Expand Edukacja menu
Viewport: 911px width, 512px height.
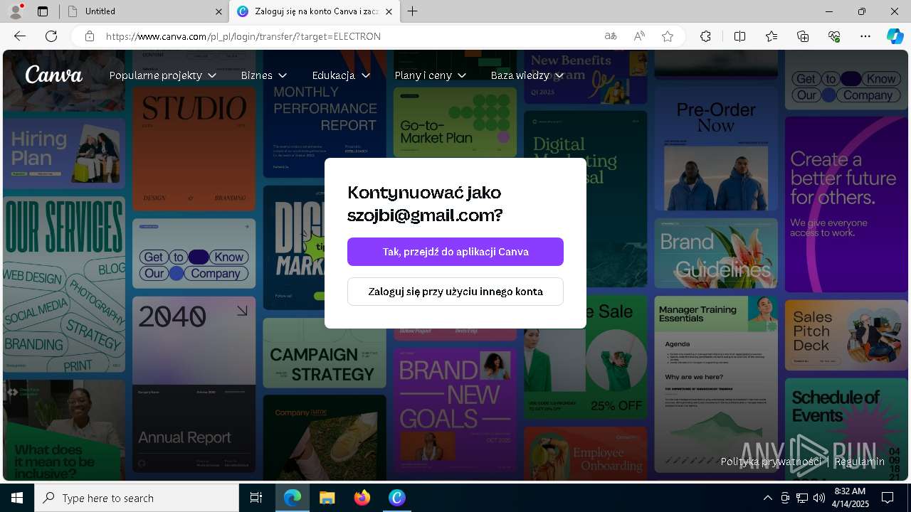(x=341, y=75)
